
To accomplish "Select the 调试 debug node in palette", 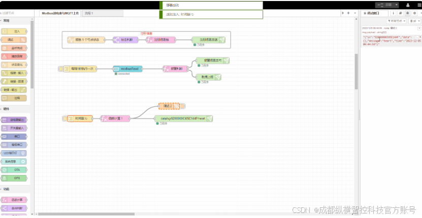I will coord(14,40).
